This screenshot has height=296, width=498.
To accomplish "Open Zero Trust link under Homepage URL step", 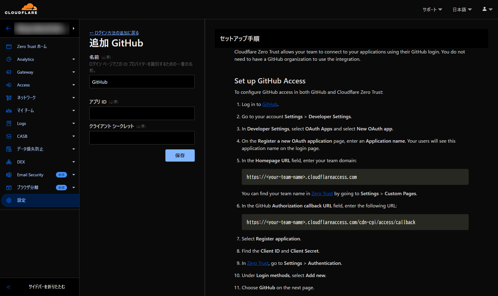I will click(x=322, y=194).
